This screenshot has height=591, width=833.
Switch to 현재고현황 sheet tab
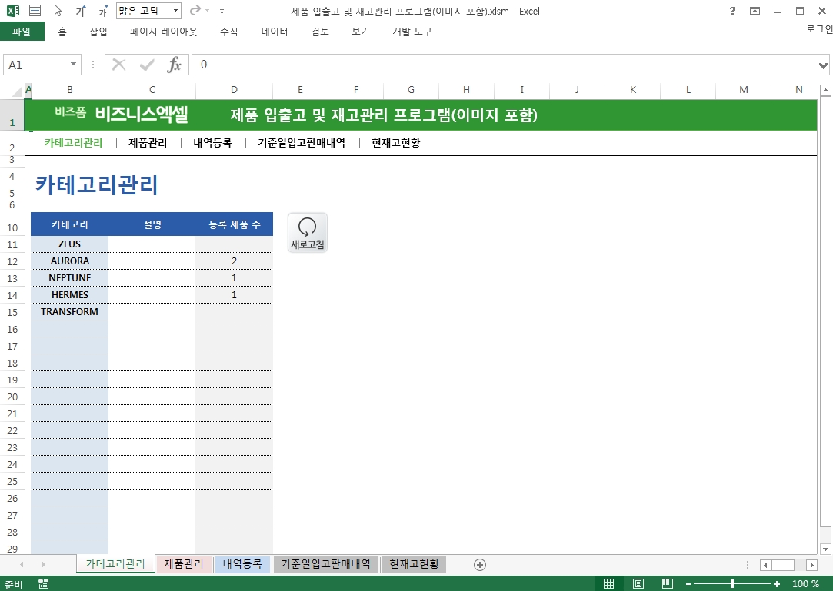415,564
